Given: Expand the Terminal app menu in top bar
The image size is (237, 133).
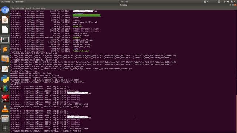Looking at the screenshot, I should pos(18,1).
